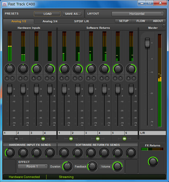Click the Software Return 5 name field
This screenshot has width=169, height=182.
click(118, 133)
